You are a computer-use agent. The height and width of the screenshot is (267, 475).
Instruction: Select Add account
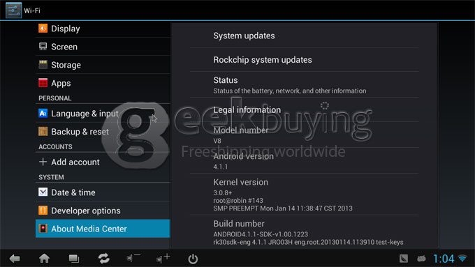(x=103, y=162)
